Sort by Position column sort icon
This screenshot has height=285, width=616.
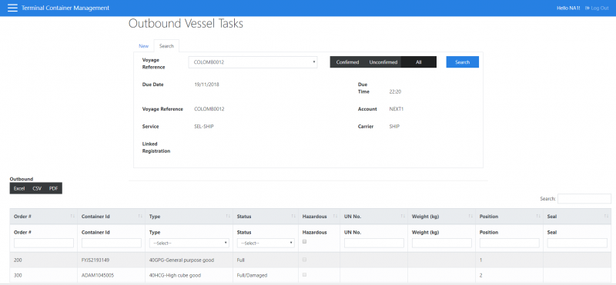click(537, 217)
